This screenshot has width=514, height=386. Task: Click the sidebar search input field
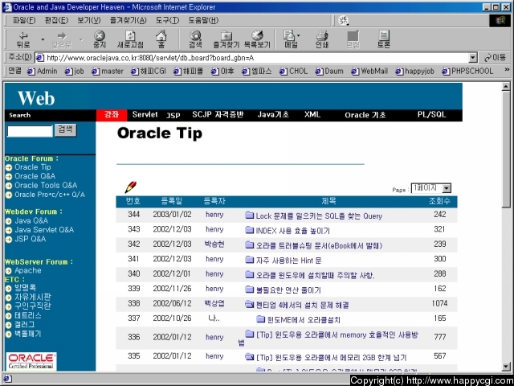point(30,131)
